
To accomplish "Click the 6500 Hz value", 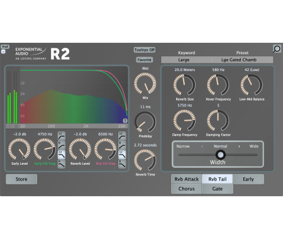I will 106,134.
